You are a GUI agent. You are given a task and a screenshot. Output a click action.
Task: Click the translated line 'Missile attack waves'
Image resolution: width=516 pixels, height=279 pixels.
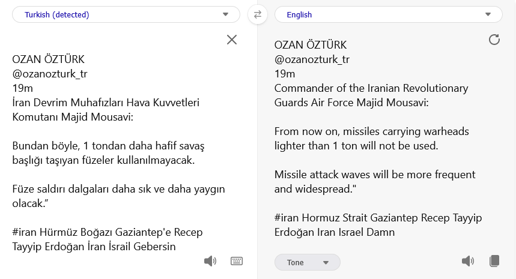(x=374, y=175)
